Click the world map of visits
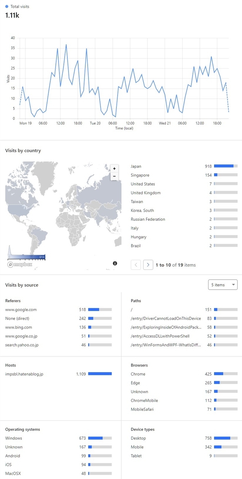Image resolution: width=242 pixels, height=479 pixels. 63,215
